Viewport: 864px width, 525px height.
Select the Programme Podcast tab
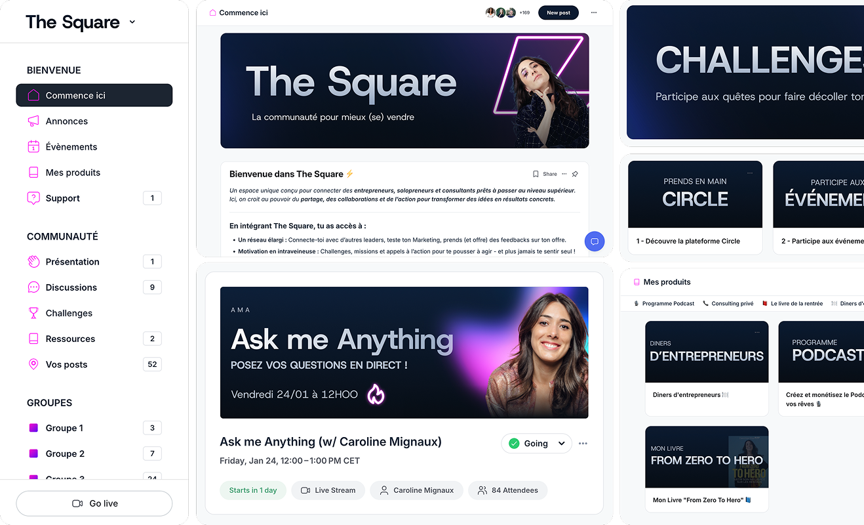click(663, 304)
